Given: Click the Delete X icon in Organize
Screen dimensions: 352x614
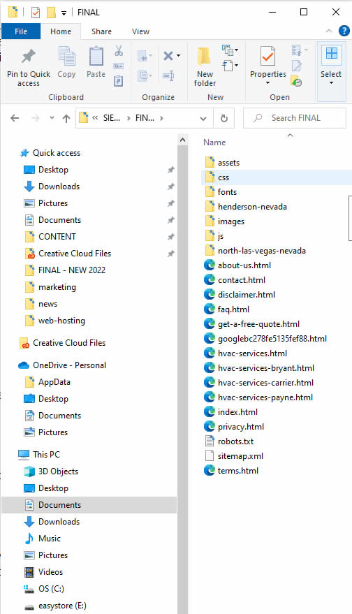Looking at the screenshot, I should [x=168, y=56].
